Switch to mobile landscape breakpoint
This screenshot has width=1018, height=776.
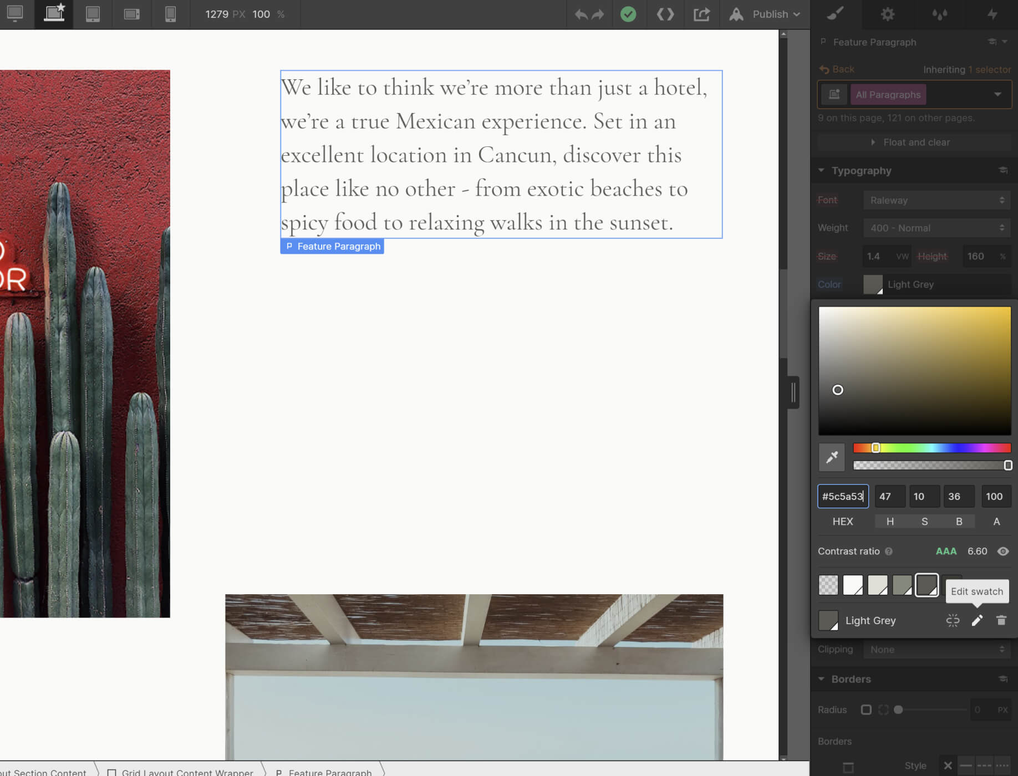tap(131, 14)
